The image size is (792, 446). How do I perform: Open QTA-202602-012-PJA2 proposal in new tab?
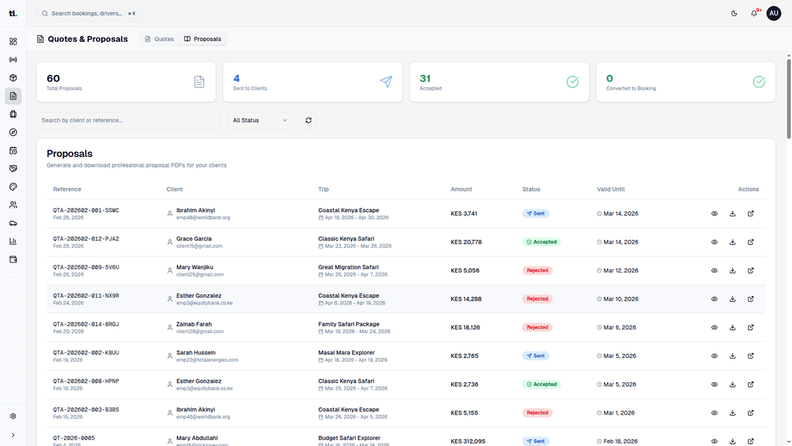(x=750, y=242)
